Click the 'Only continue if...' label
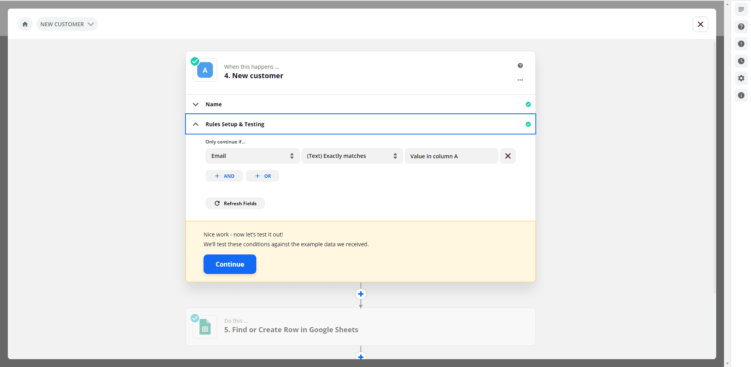The width and height of the screenshot is (751, 367). (225, 142)
